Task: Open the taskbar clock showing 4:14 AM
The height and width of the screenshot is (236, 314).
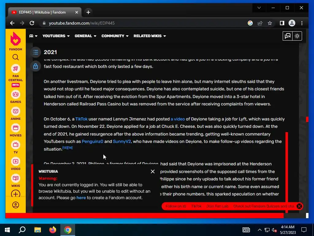Action: (288, 230)
